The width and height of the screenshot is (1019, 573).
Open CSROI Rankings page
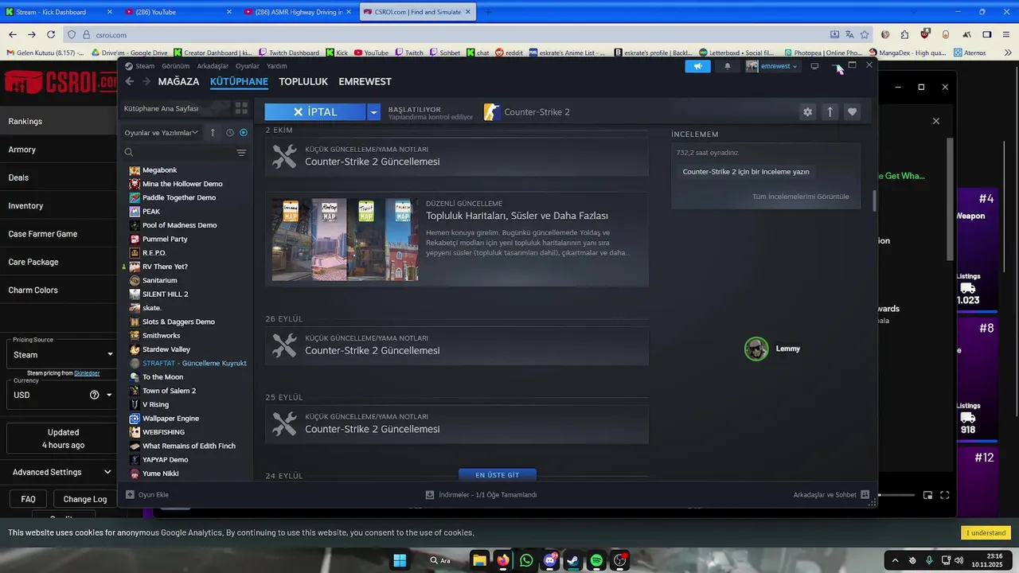click(x=25, y=122)
